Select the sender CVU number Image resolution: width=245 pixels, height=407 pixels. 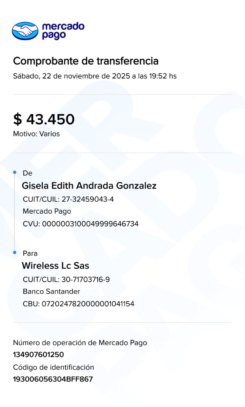[81, 224]
